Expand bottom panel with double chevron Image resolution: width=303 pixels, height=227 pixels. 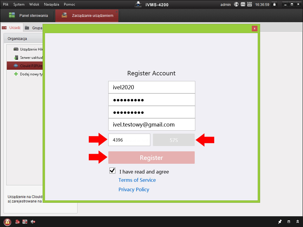[298, 222]
